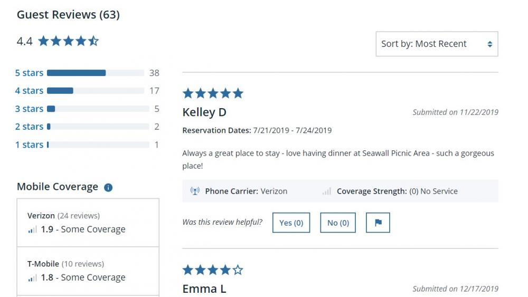Mark review helpful with Yes (0)
Screen dimensions: 528x297
pos(291,223)
